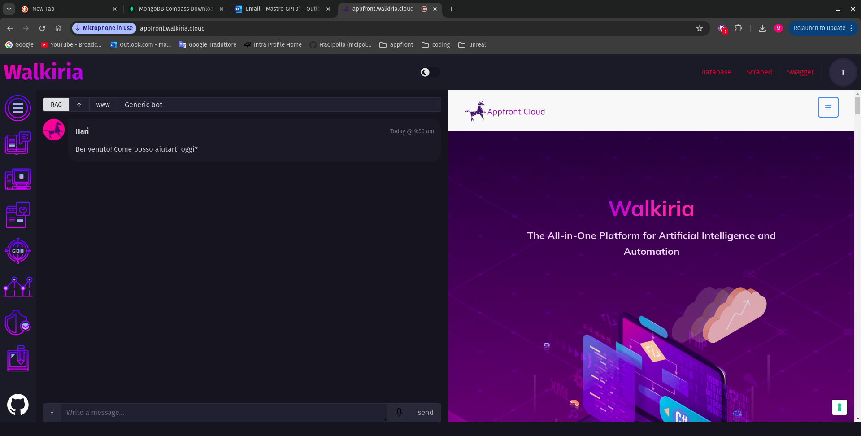Open Google Traduttore bookmark
Viewport: 861px width, 436px height.
208,45
